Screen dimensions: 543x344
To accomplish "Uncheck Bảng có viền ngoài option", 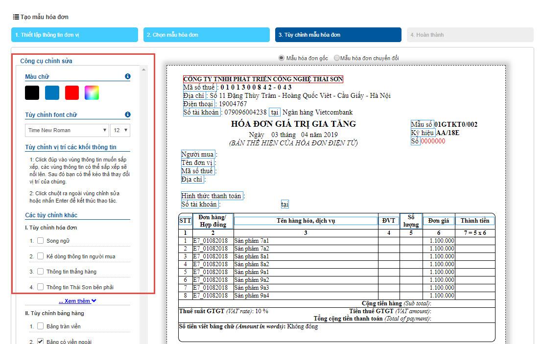I will [x=41, y=342].
